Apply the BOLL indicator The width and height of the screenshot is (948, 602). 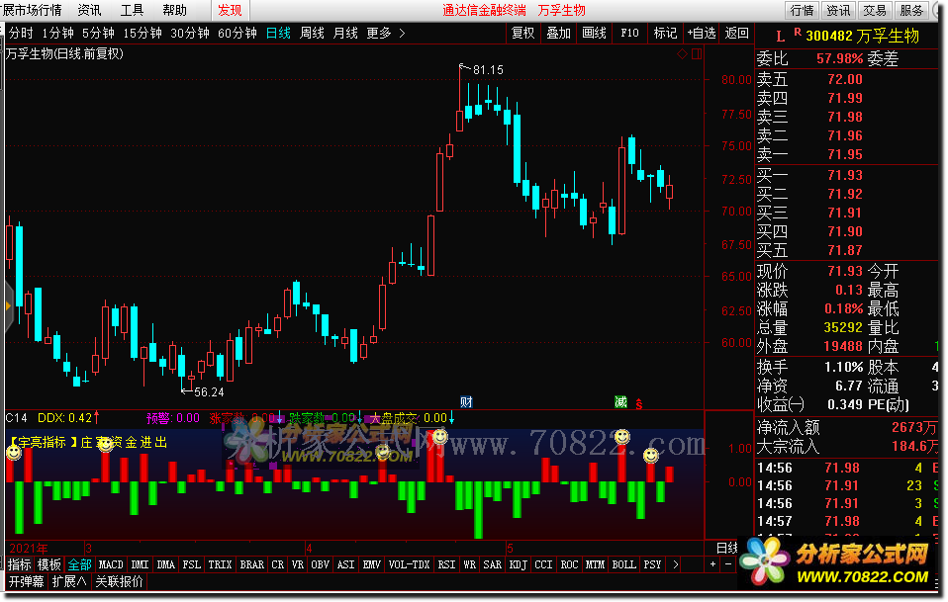624,564
